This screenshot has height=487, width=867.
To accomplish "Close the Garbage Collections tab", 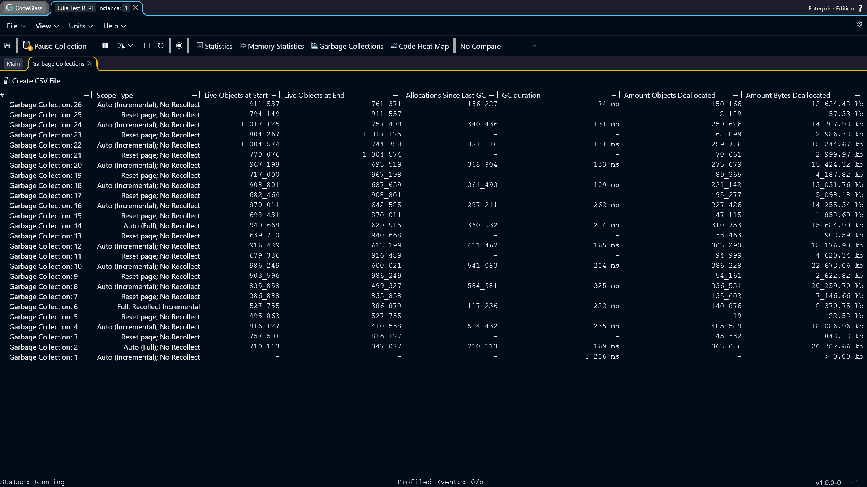I will coord(90,63).
